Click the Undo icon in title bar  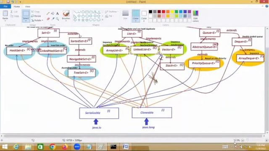12,2
